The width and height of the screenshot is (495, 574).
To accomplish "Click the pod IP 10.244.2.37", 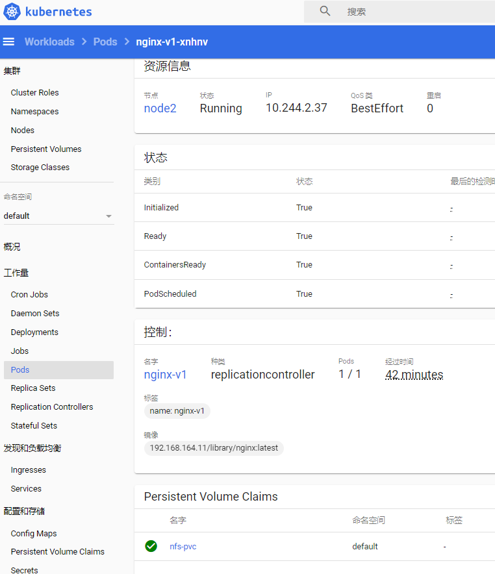I will click(x=296, y=108).
